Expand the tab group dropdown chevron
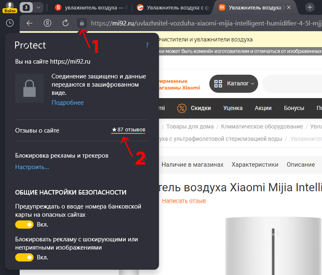Screen dimensions: 322x275 tap(39, 8)
